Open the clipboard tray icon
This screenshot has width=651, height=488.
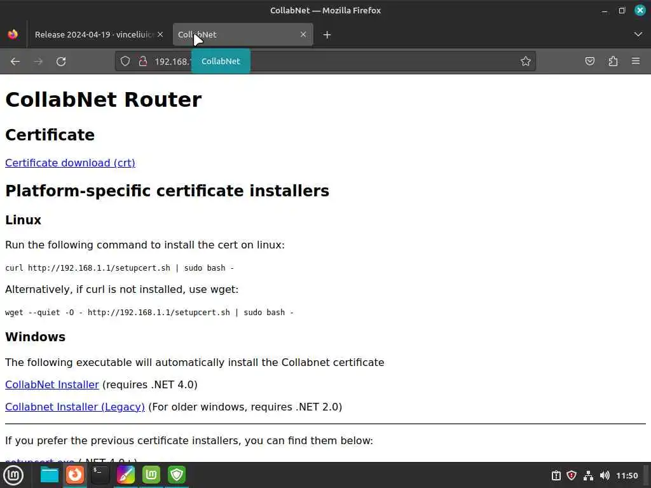click(x=556, y=475)
